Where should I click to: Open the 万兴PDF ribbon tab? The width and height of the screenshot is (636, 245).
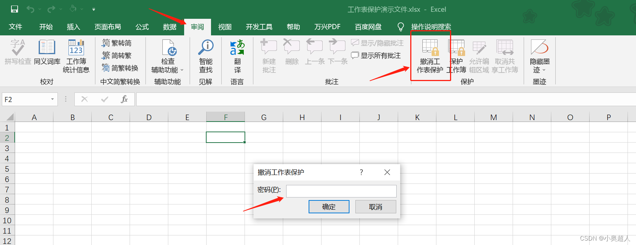(x=327, y=27)
